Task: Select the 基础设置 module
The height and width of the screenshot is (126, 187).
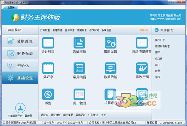Action: (20, 78)
